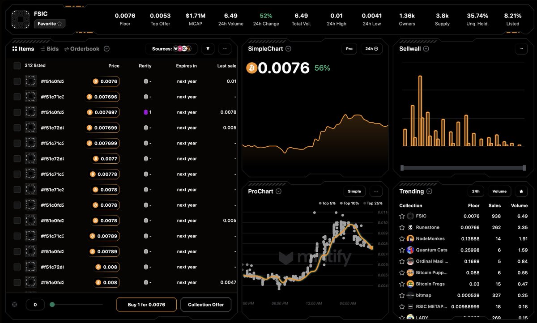Image resolution: width=537 pixels, height=323 pixels.
Task: Open the ProChart panel more options menu
Action: (x=376, y=191)
